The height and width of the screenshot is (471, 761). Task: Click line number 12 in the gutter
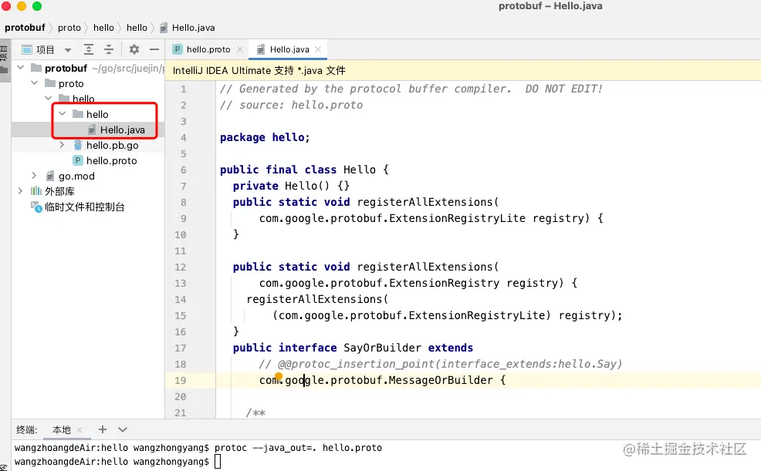click(x=181, y=267)
